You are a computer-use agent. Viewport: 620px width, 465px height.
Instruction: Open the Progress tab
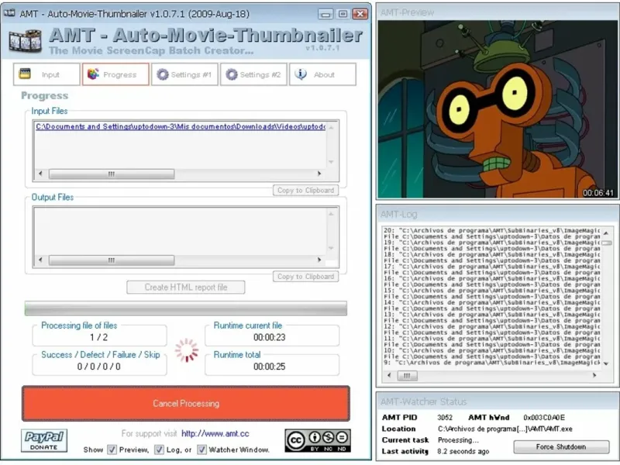click(x=115, y=74)
